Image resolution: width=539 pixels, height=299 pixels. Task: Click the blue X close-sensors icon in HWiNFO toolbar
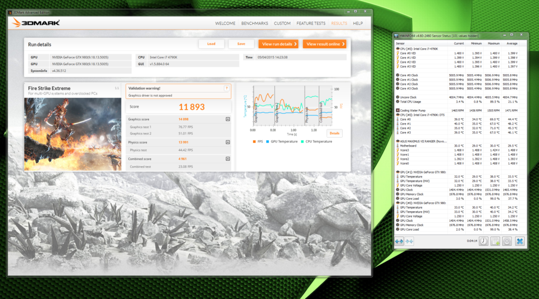point(520,241)
